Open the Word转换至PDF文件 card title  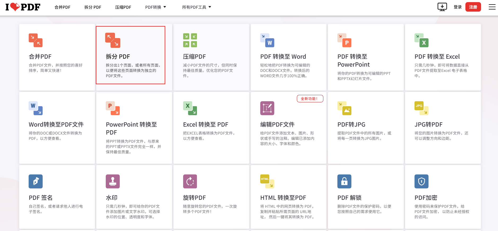(56, 124)
